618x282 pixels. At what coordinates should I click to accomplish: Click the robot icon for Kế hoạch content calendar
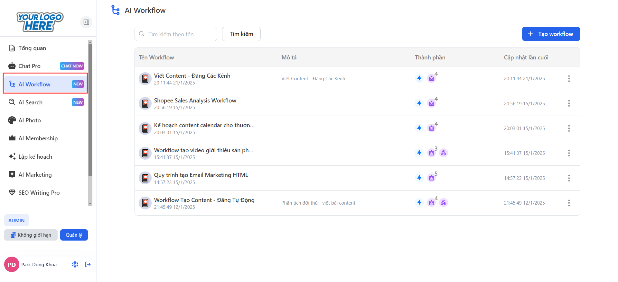tap(431, 128)
